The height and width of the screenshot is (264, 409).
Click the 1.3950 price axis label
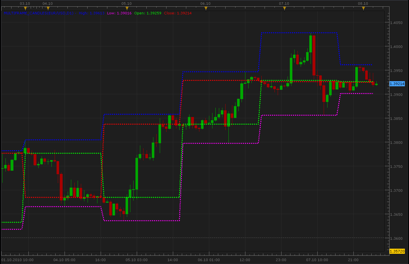coord(396,71)
